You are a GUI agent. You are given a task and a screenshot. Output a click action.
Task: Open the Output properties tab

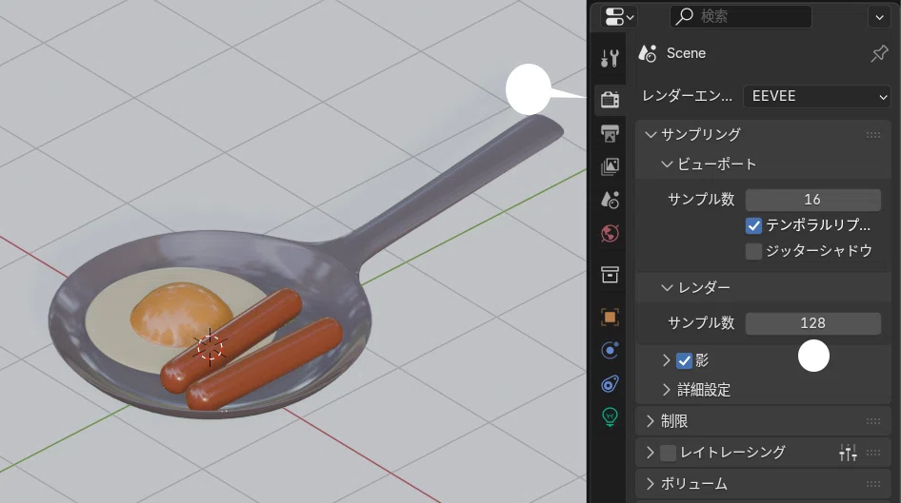[610, 133]
